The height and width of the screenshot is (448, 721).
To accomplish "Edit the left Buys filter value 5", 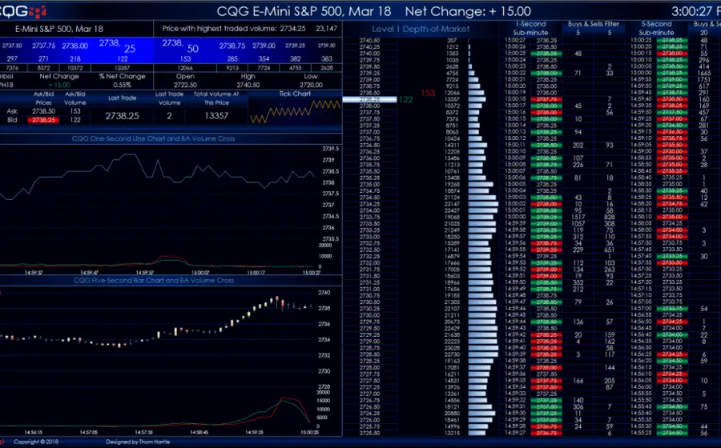I will click(578, 33).
